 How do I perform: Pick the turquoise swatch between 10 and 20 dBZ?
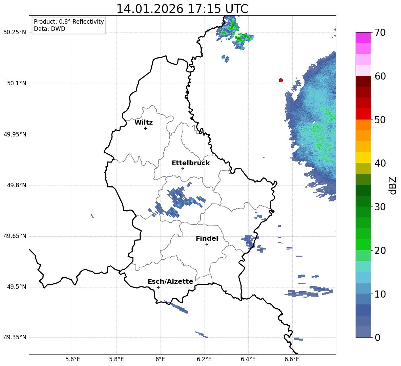(363, 266)
